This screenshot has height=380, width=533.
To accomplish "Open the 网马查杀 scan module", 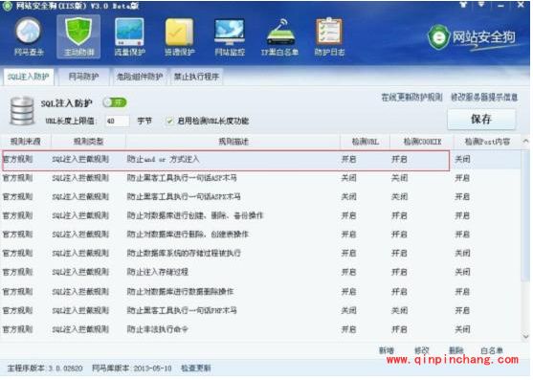I will coord(29,37).
